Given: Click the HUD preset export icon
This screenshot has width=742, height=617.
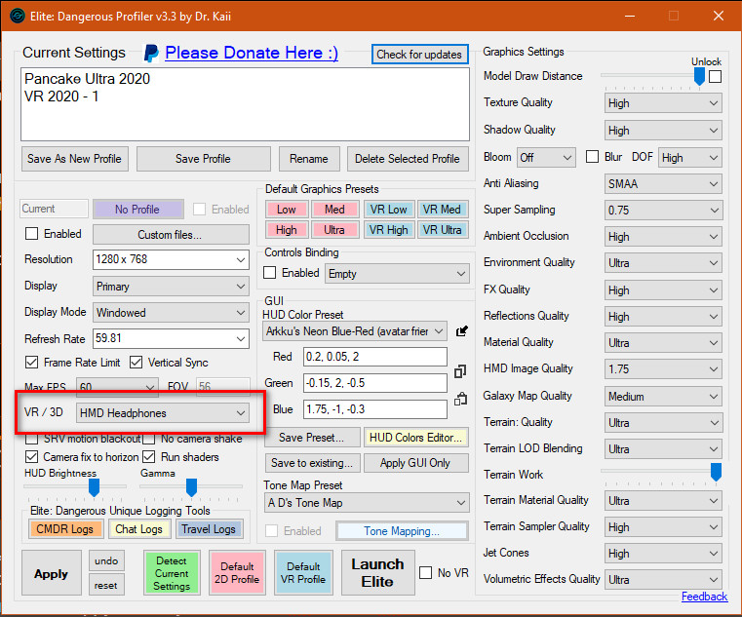Looking at the screenshot, I should 461,331.
